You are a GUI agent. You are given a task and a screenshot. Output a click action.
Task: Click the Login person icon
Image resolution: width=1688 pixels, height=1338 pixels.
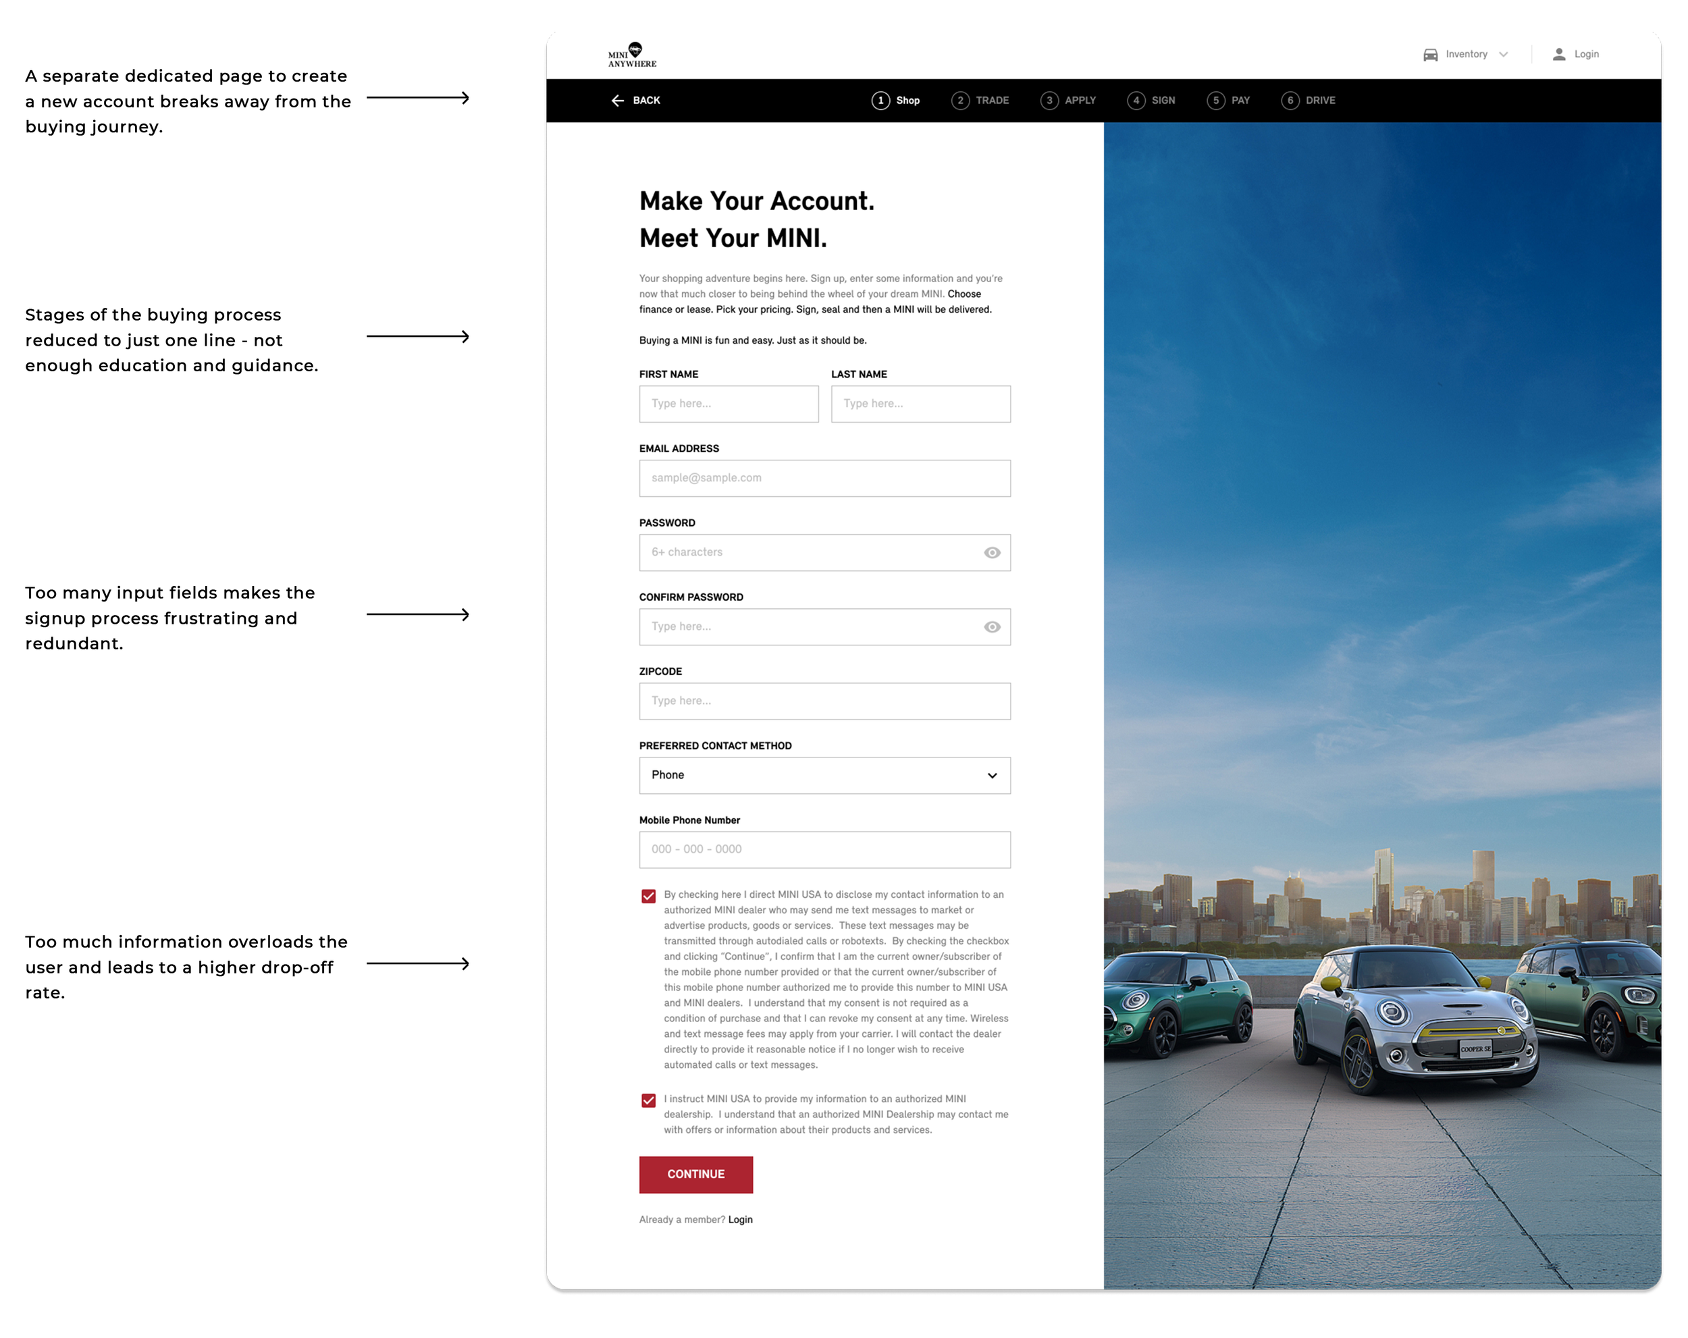coord(1558,54)
